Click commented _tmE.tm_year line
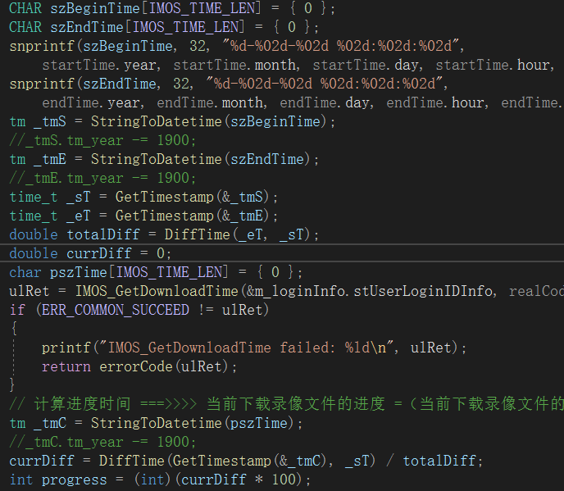 point(102,178)
